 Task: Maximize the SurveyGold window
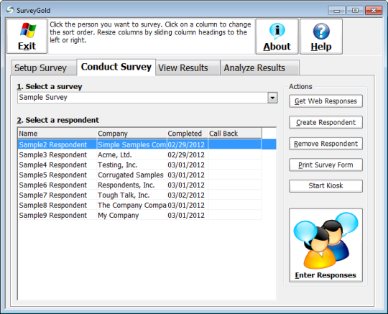(x=355, y=10)
